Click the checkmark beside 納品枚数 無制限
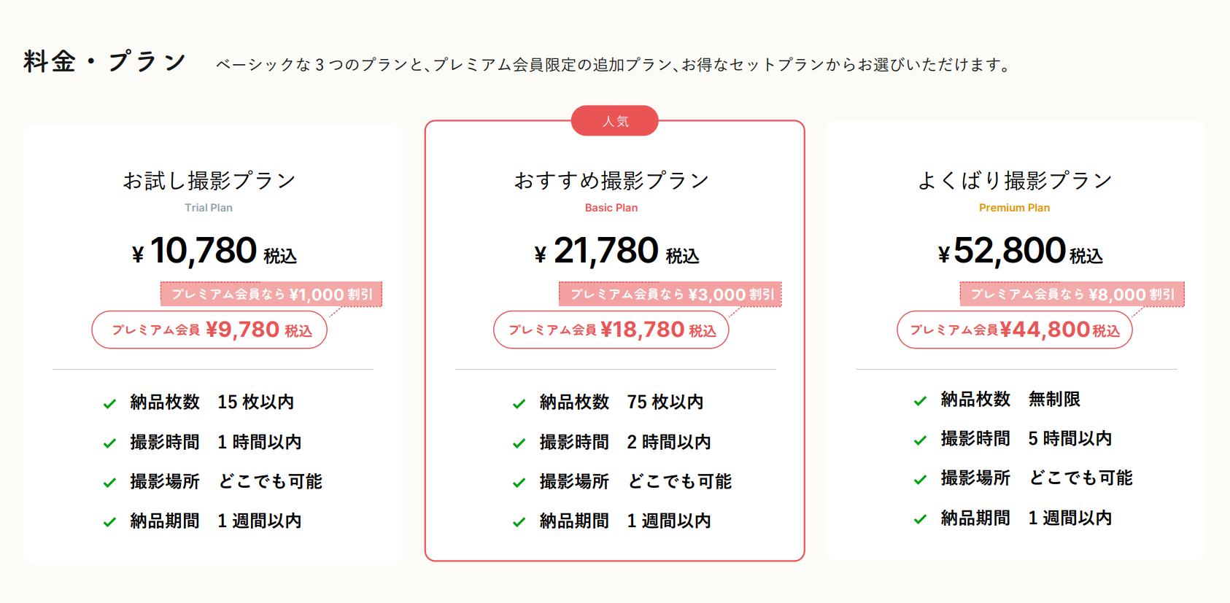 point(921,400)
